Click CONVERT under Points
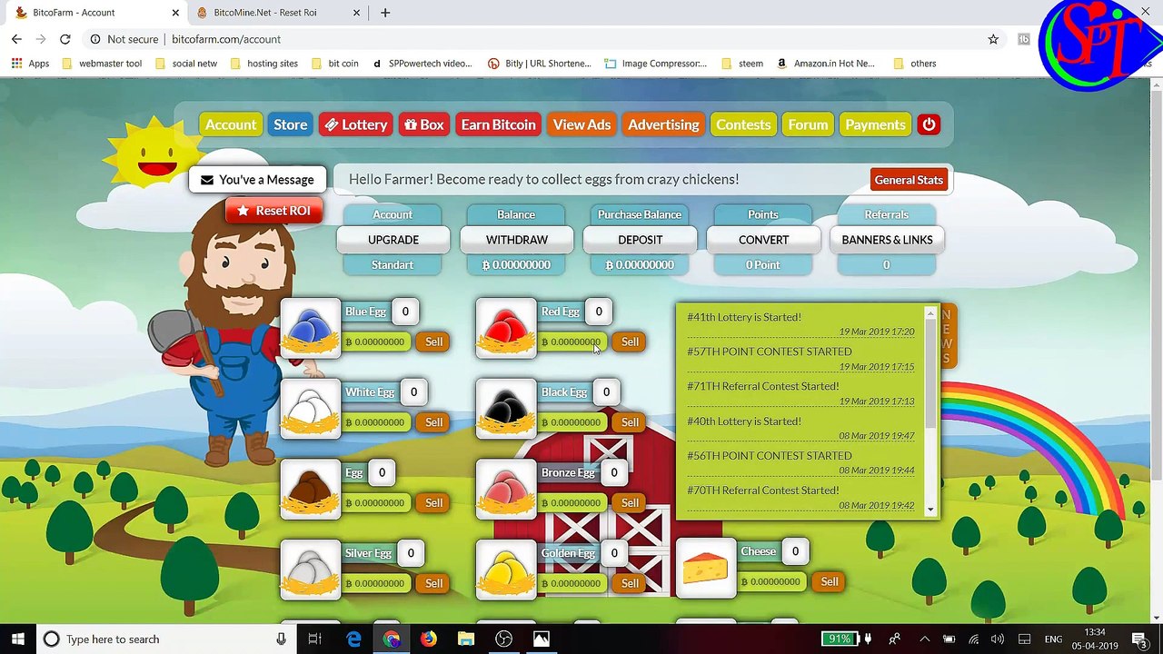Viewport: 1163px width, 654px height. tap(763, 240)
